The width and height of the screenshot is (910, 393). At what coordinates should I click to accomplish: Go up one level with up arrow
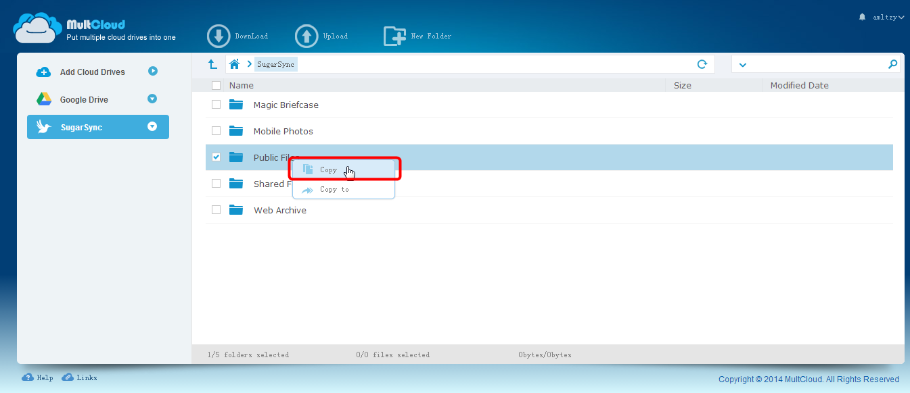click(212, 64)
